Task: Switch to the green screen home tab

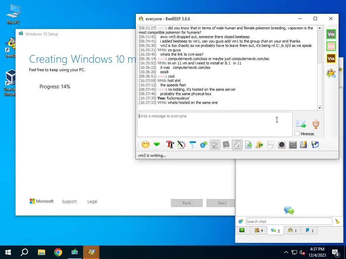Action: pyautogui.click(x=242, y=230)
